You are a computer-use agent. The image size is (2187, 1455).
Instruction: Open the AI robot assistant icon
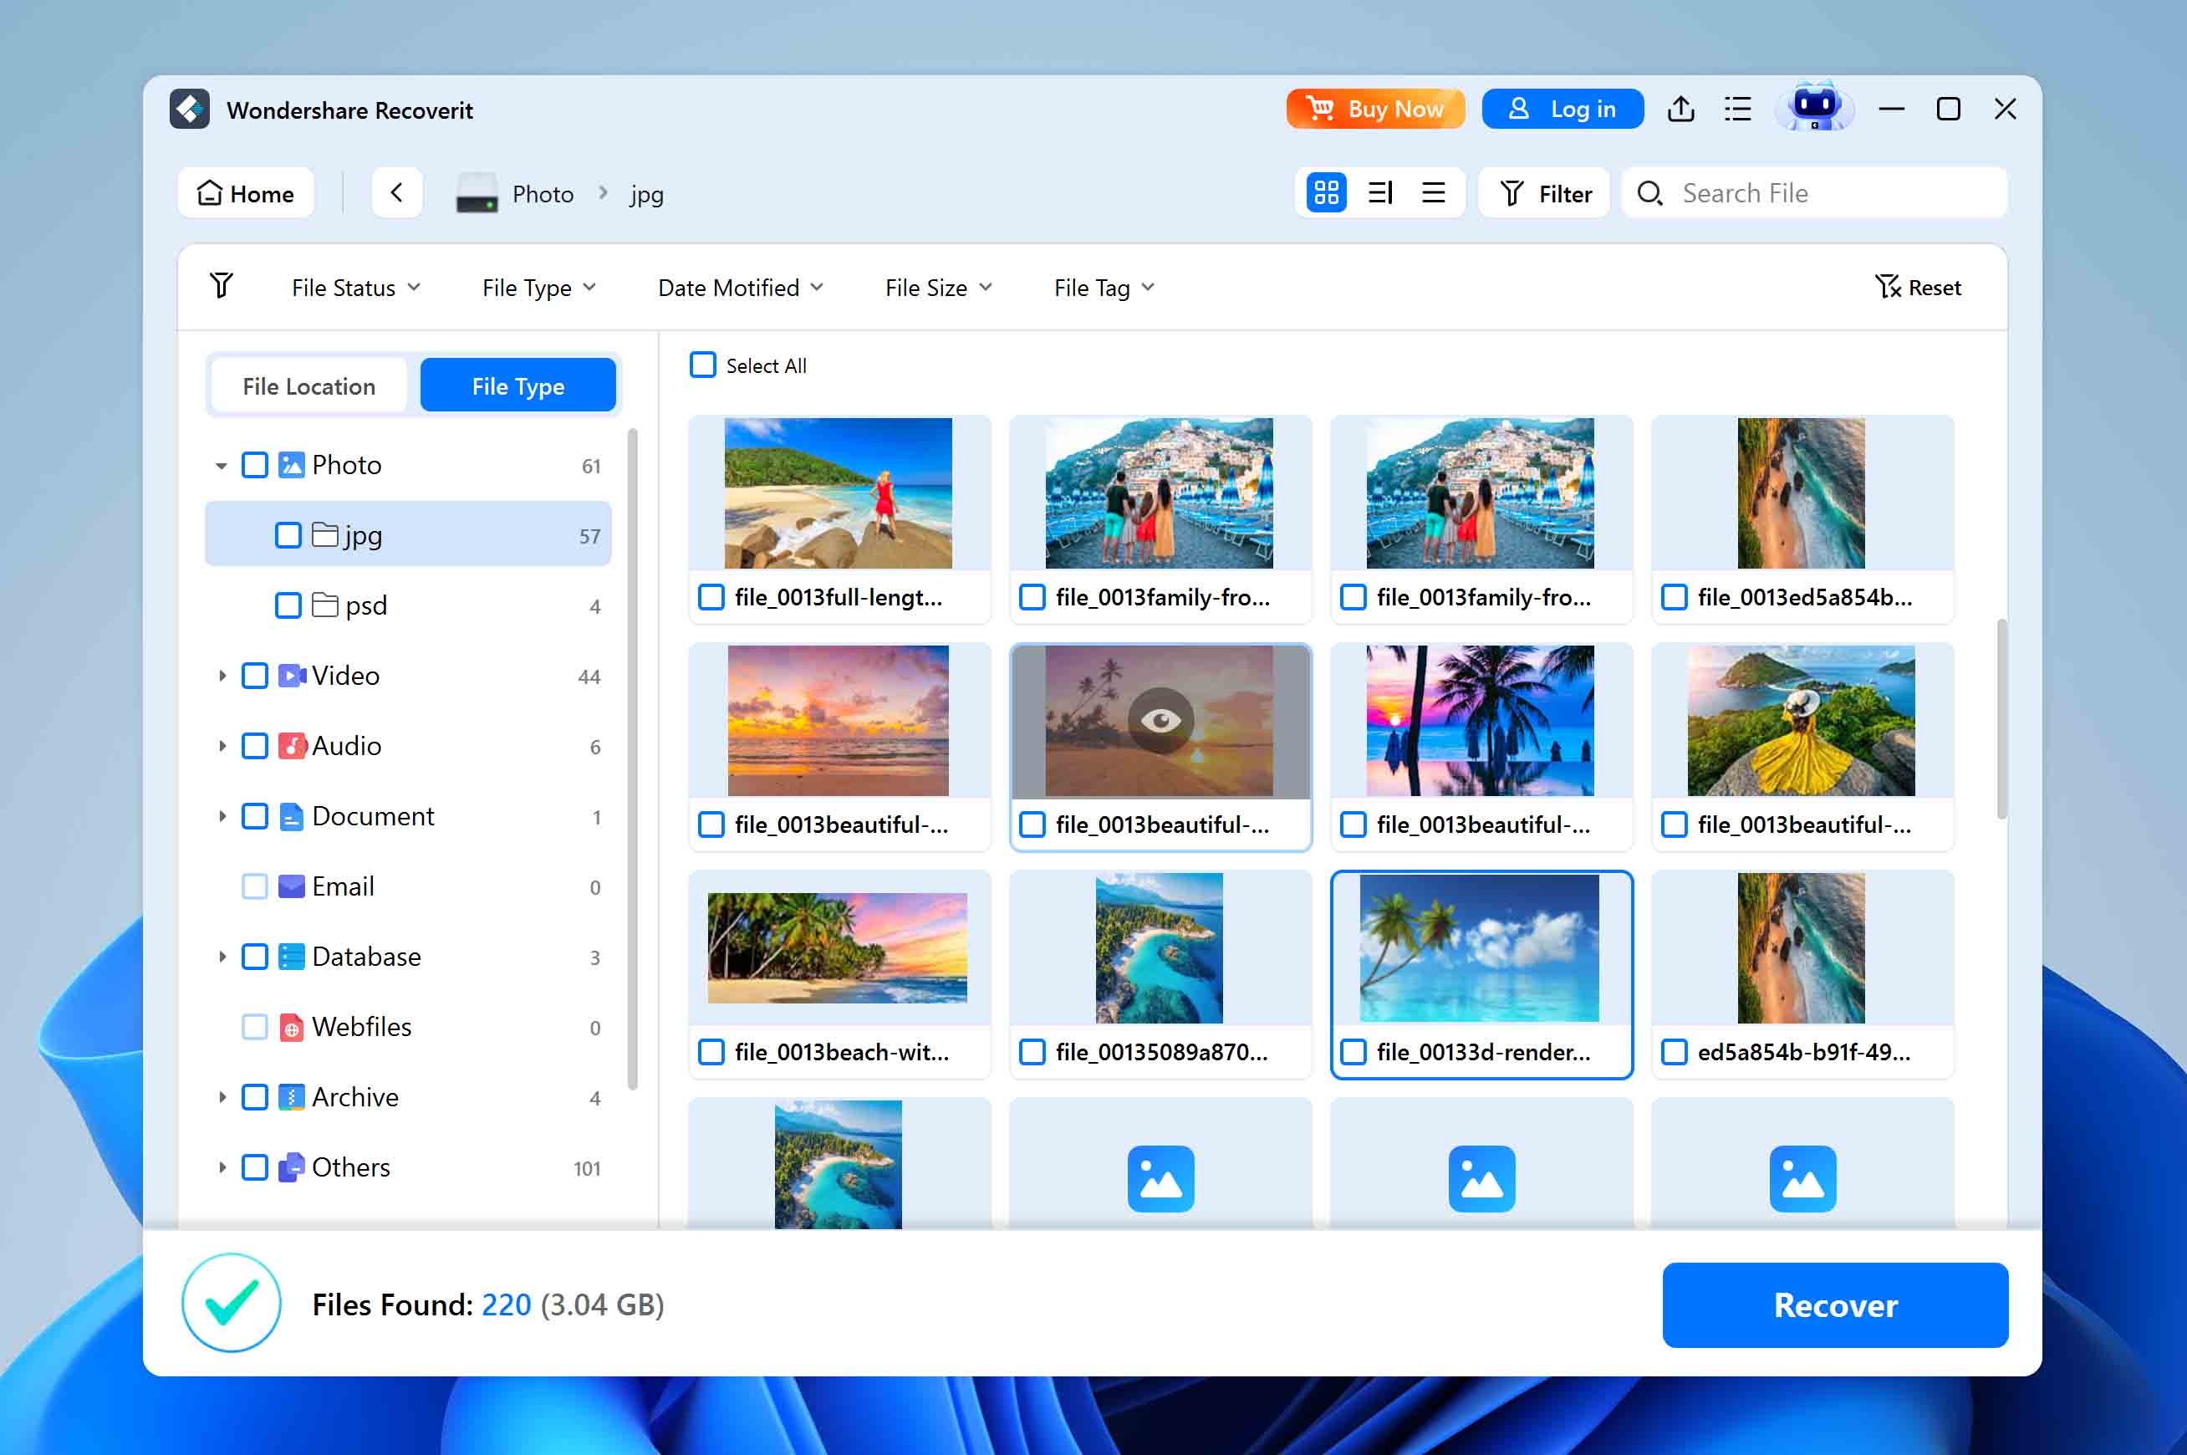click(1813, 108)
